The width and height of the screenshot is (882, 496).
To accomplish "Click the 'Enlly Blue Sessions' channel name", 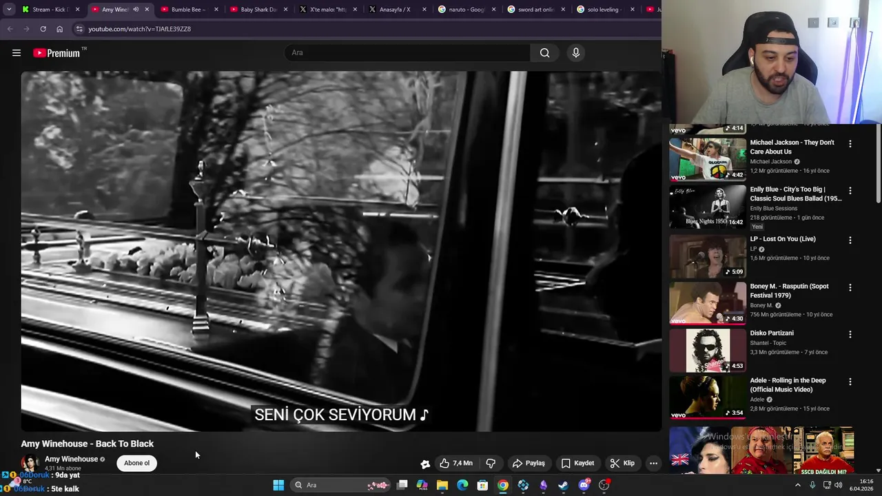I will 774,209.
